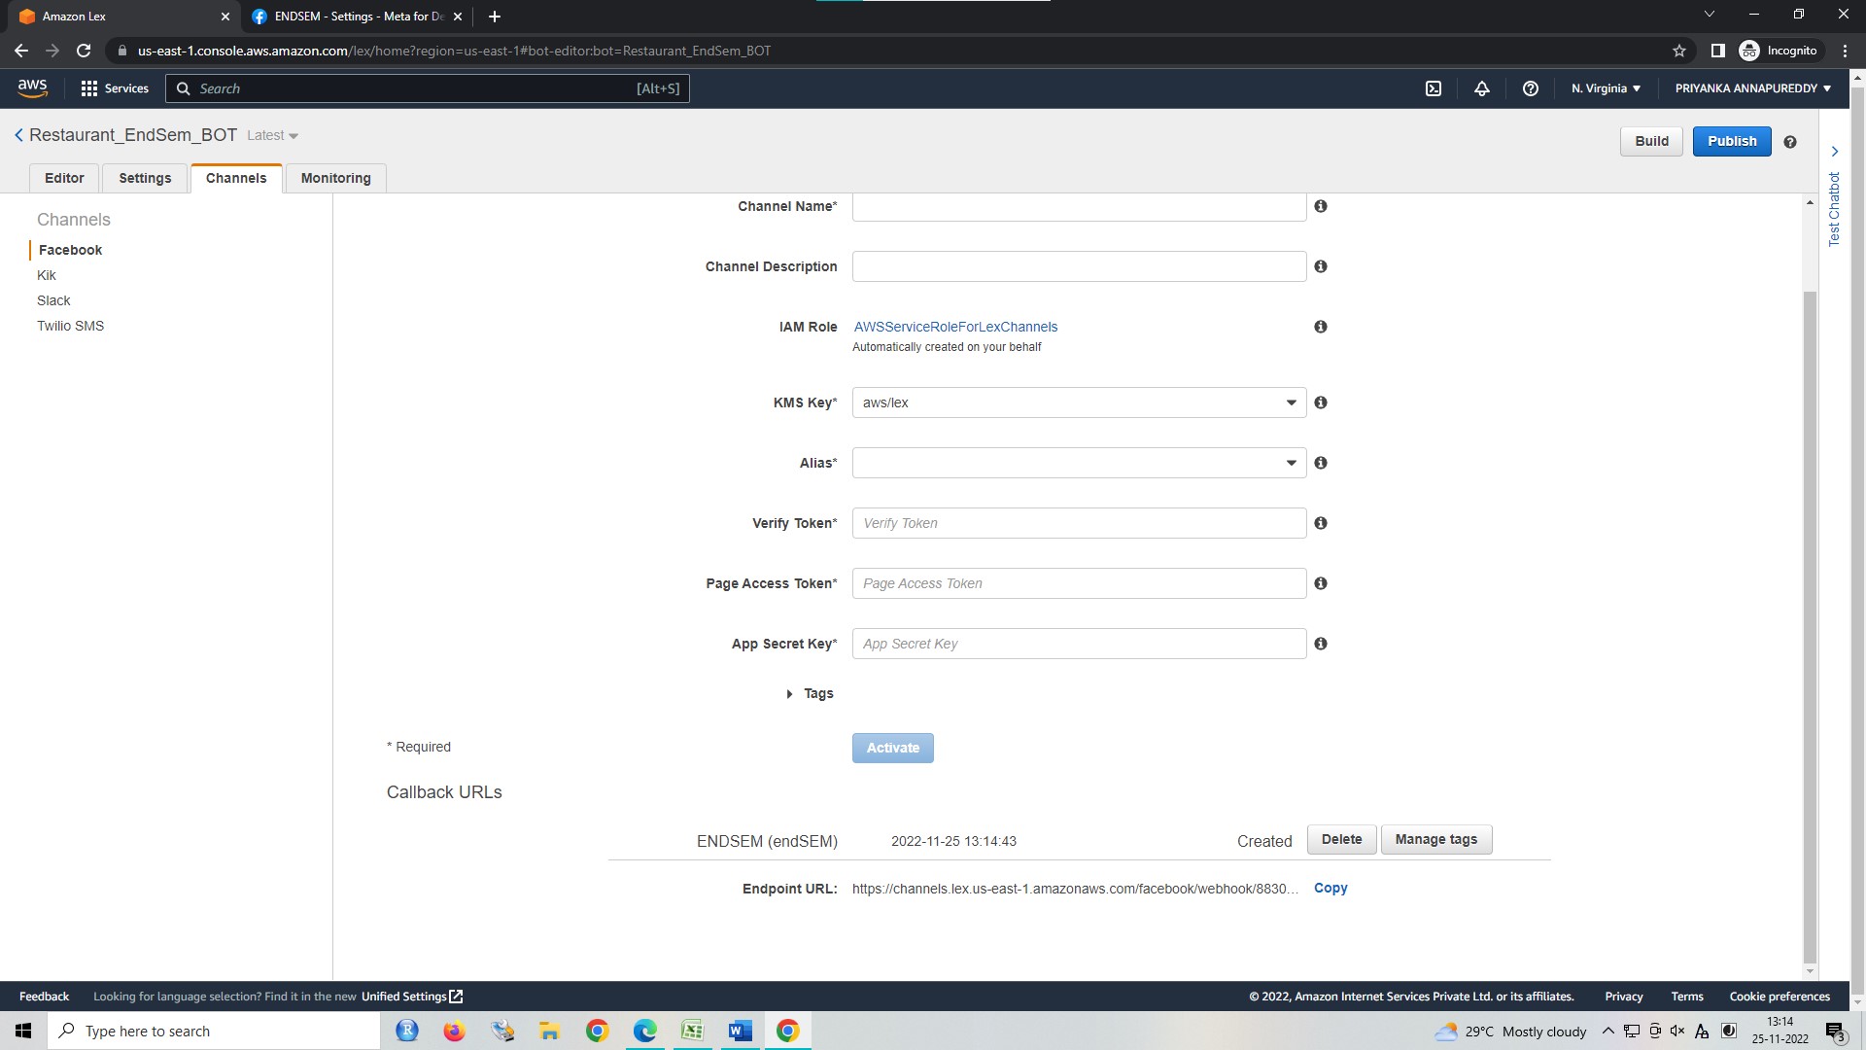Select Slack in the Channels sidebar

[53, 300]
